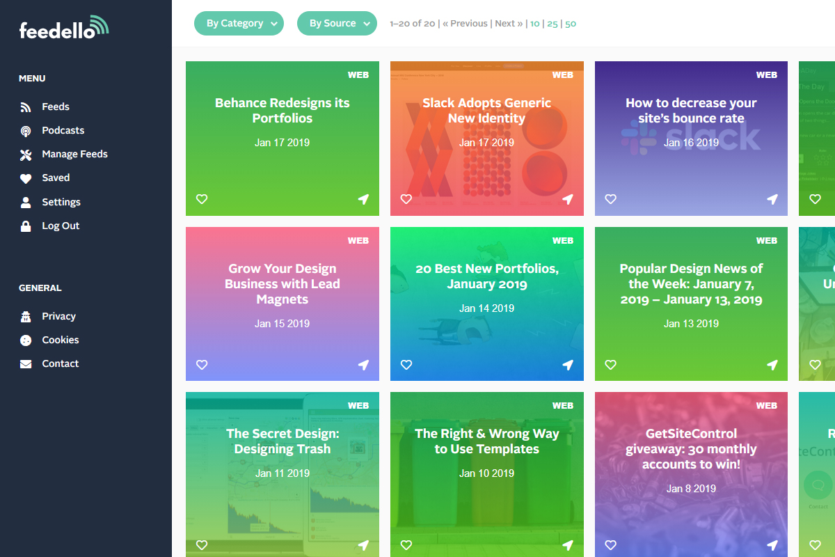Viewport: 835px width, 557px height.
Task: Show 50 items per page
Action: (x=571, y=24)
